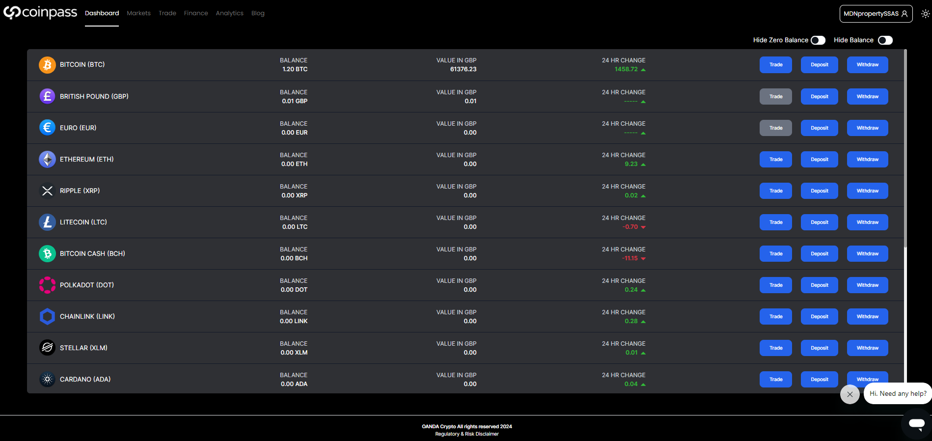Click the Stellar (XLM) coin icon
The width and height of the screenshot is (932, 441).
coord(47,348)
